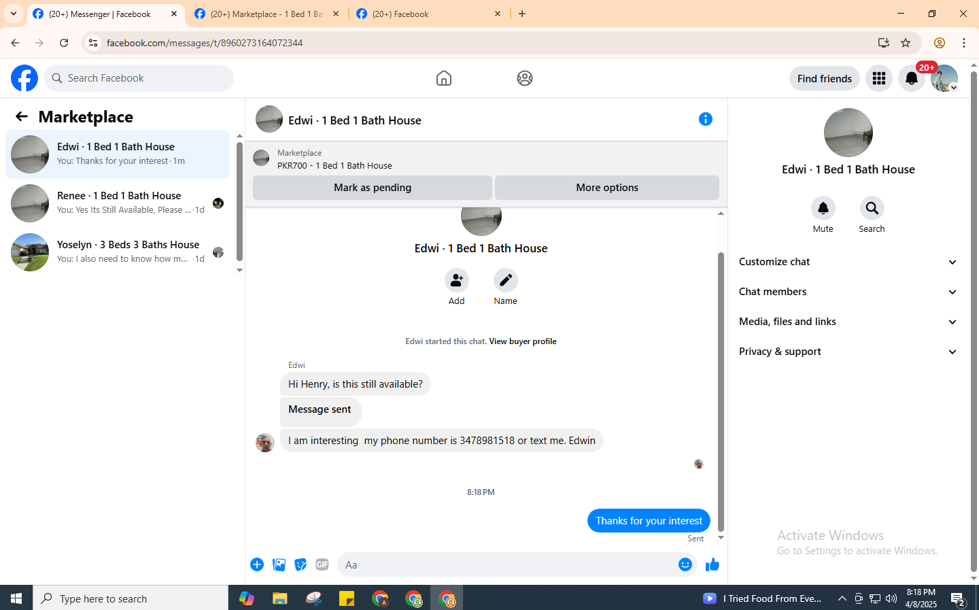Open taskbar volume icon
The width and height of the screenshot is (979, 610).
891,598
